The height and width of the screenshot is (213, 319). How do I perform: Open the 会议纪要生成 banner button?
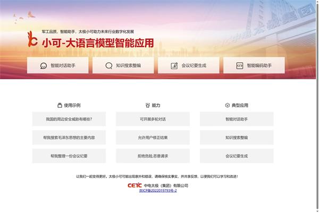click(189, 65)
